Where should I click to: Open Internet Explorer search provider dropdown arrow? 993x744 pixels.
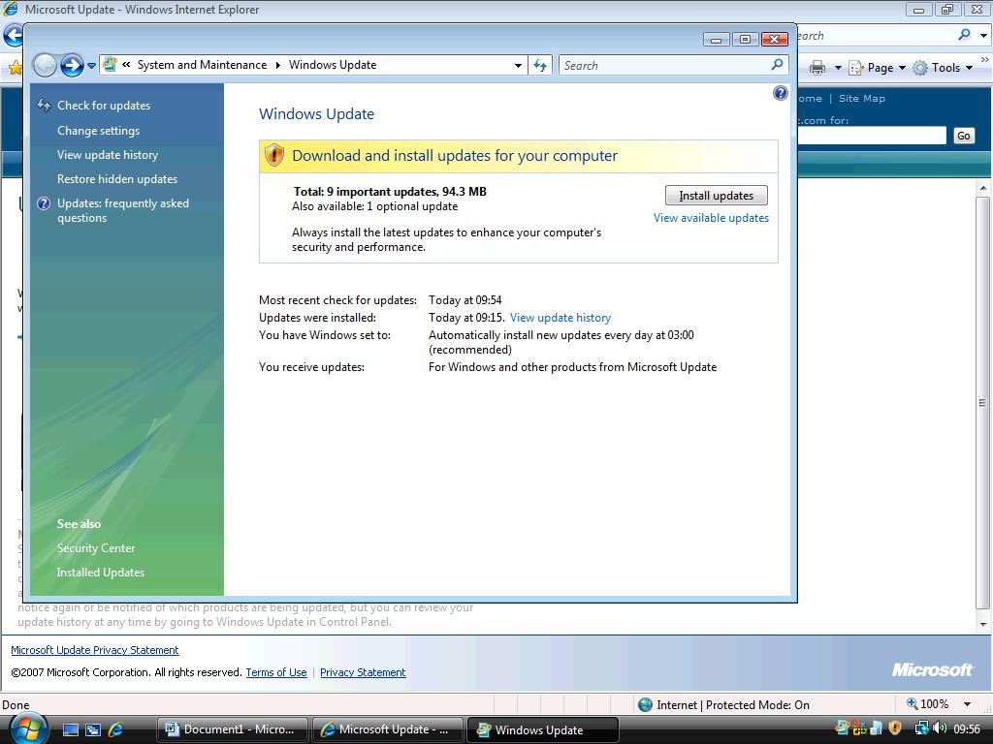point(983,36)
